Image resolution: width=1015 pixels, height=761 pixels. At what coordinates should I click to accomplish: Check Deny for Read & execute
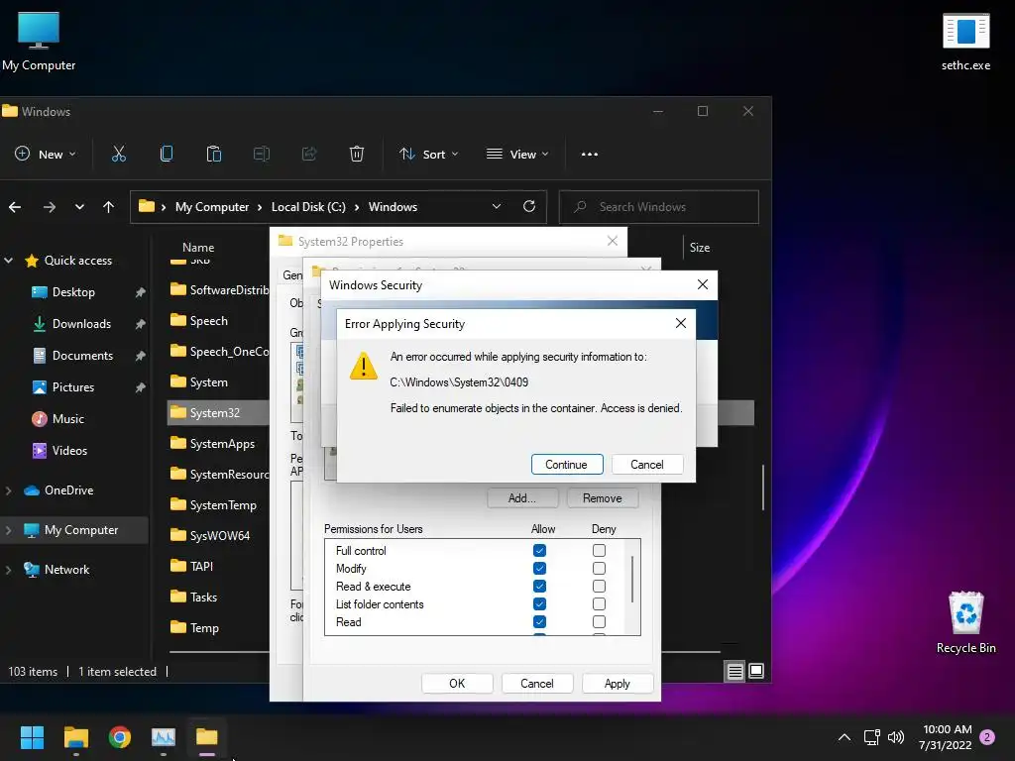point(599,587)
